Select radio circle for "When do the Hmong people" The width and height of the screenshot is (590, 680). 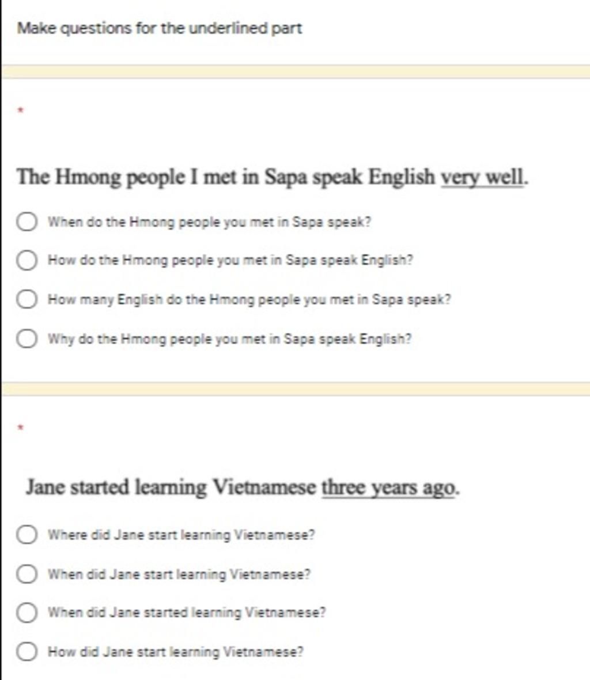point(27,221)
